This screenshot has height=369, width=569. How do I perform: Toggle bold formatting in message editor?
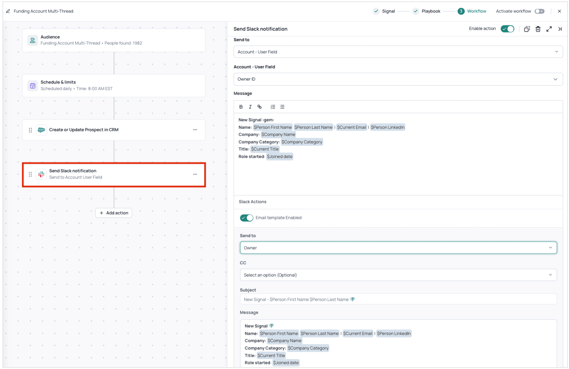241,107
